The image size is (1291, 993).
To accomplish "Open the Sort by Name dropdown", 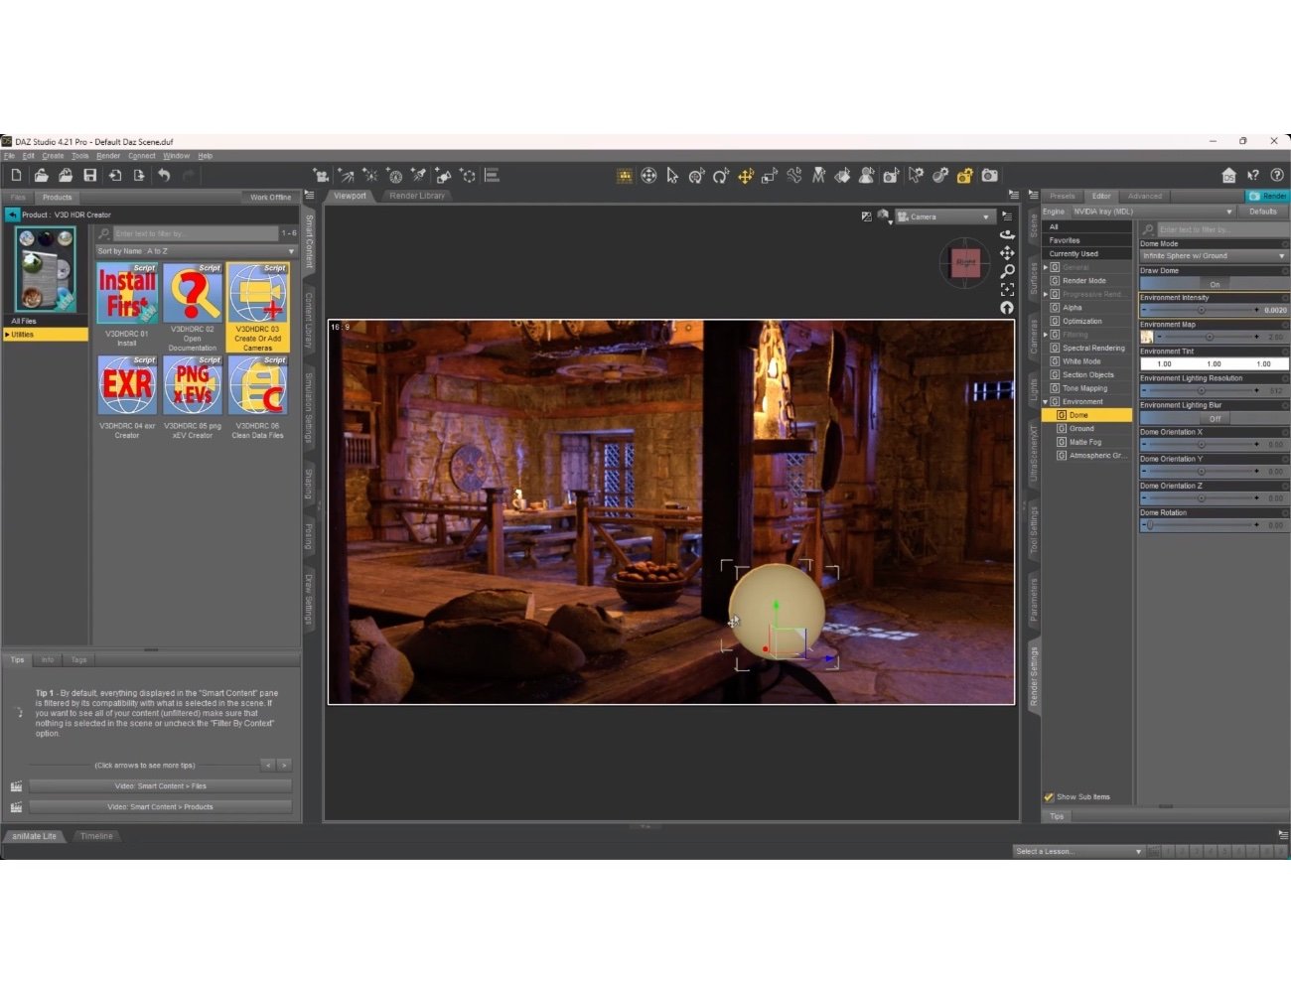I will [195, 251].
